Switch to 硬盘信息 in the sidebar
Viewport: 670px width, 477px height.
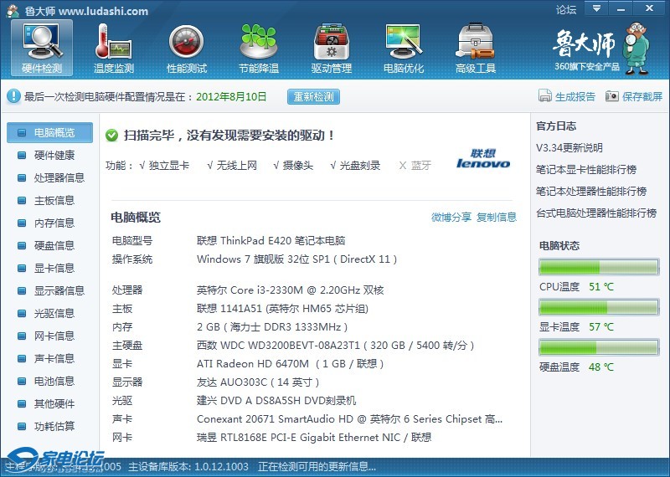pyautogui.click(x=54, y=245)
